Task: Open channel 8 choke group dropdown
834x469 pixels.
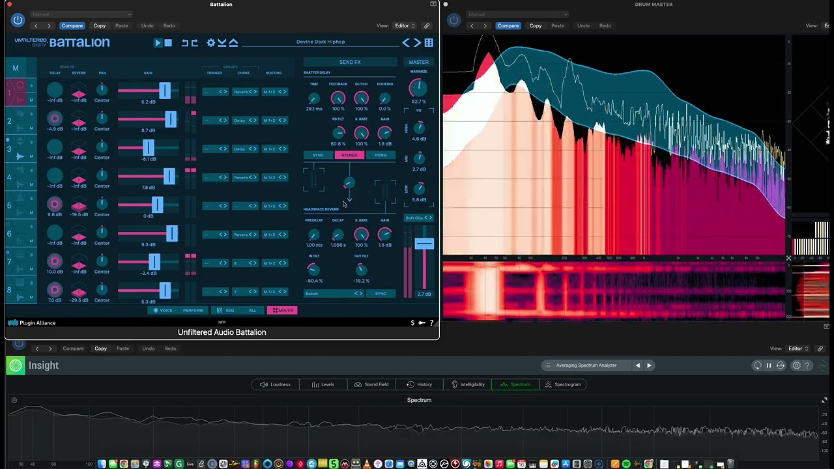Action: [246, 292]
